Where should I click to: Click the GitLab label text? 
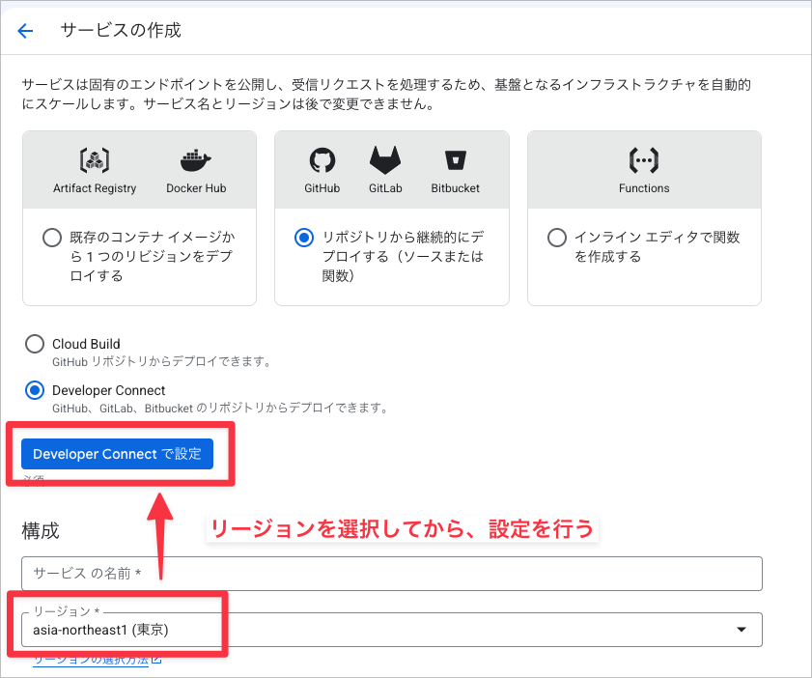pos(385,188)
